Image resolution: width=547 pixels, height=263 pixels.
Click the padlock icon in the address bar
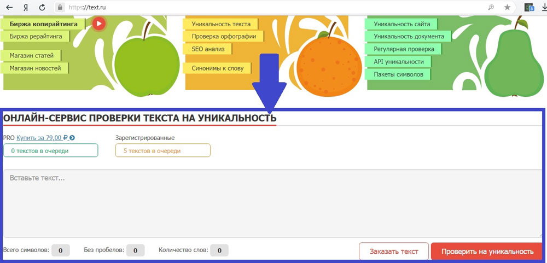click(x=60, y=7)
